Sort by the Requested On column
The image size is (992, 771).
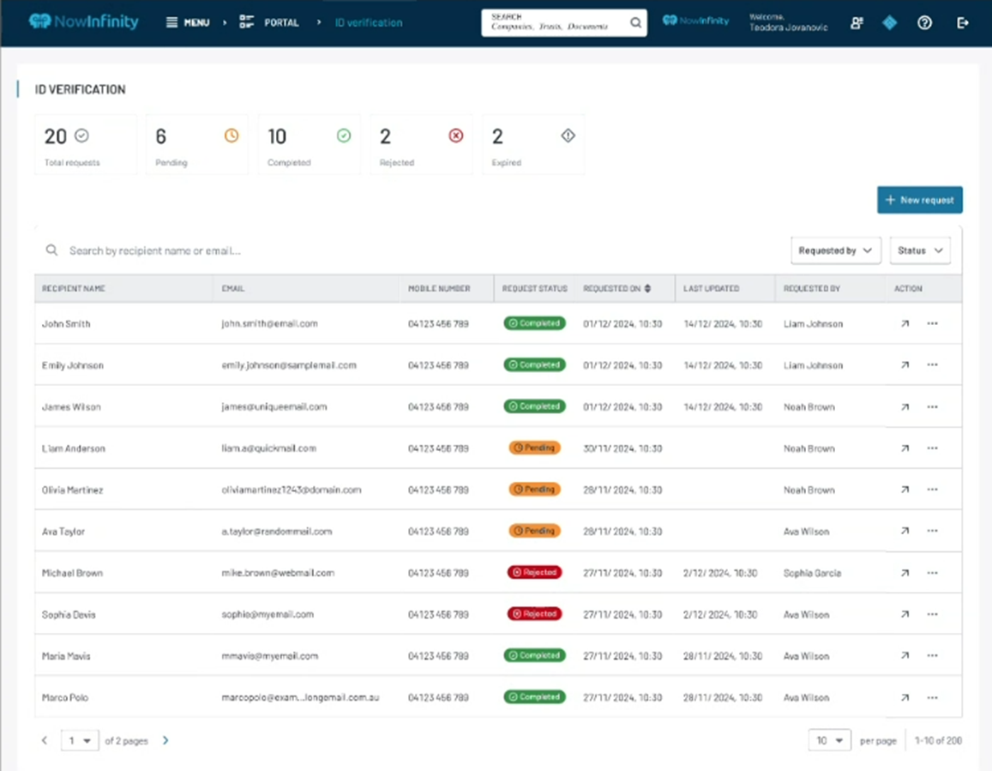647,289
